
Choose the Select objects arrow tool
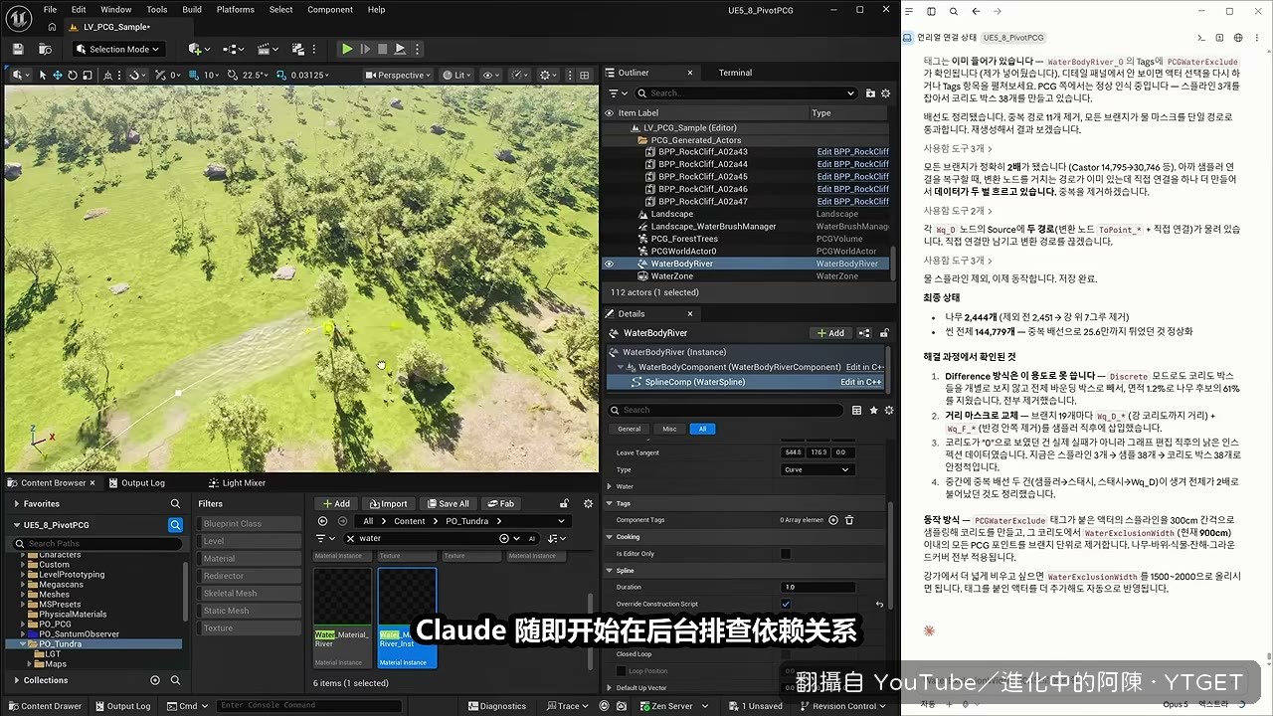click(x=41, y=75)
